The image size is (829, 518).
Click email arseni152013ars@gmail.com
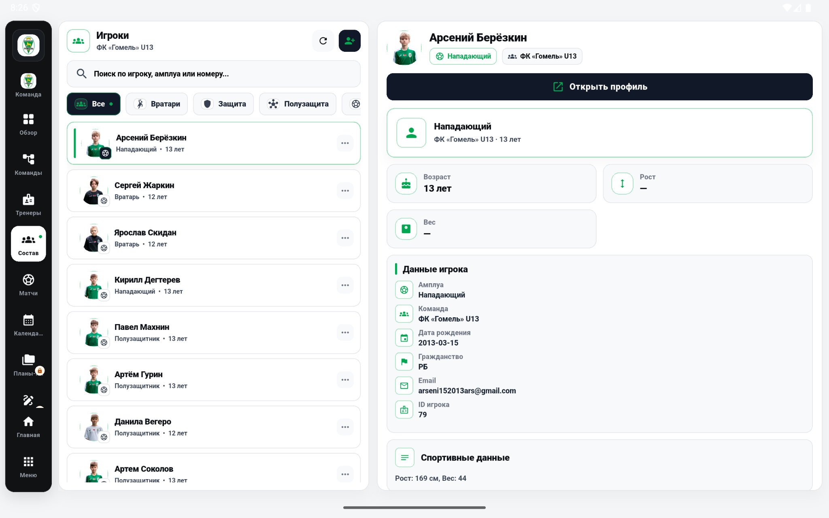[x=467, y=391]
